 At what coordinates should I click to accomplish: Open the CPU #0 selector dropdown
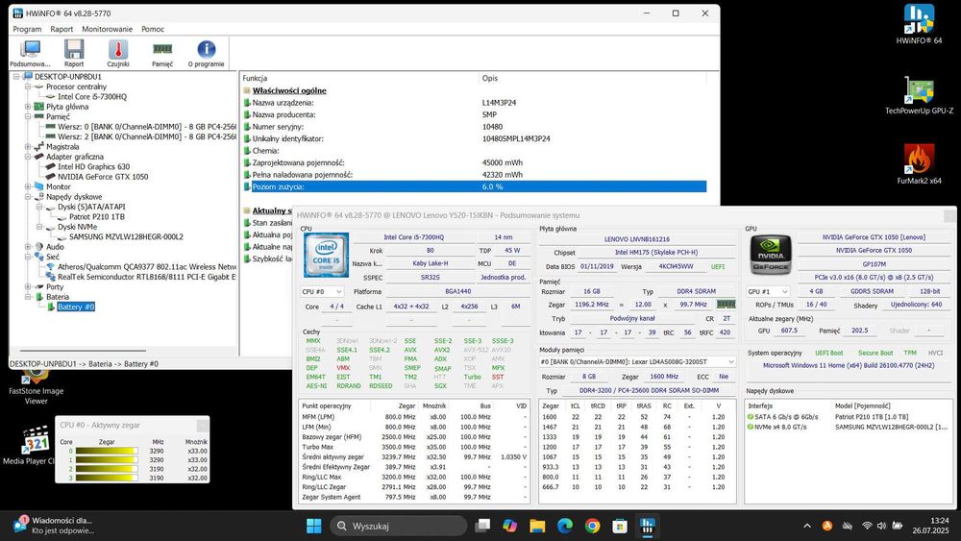click(x=322, y=291)
